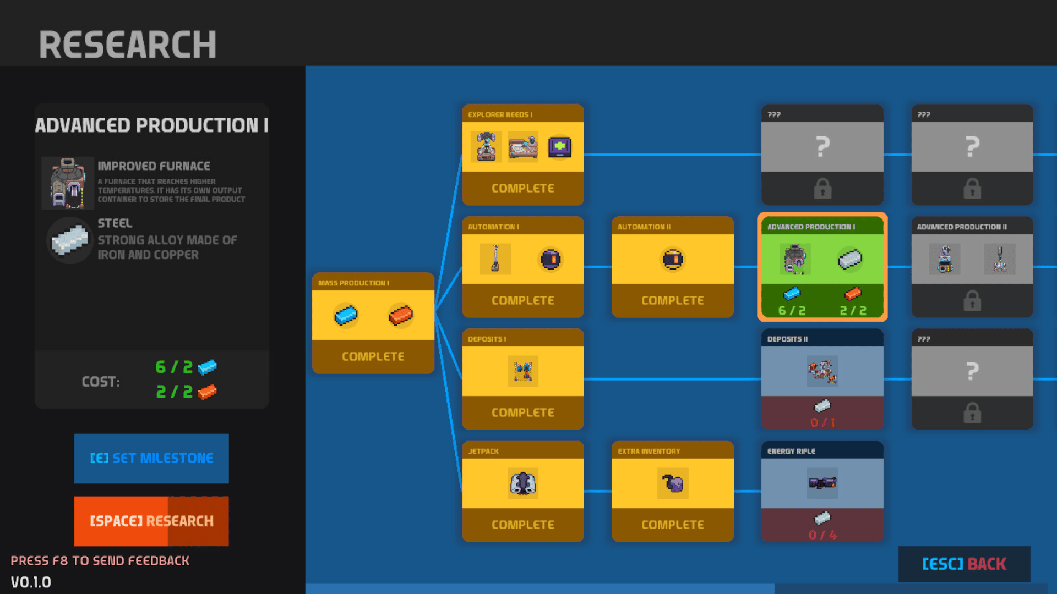Click the locked ??? node right of Deposits II
The height and width of the screenshot is (594, 1057).
point(972,379)
